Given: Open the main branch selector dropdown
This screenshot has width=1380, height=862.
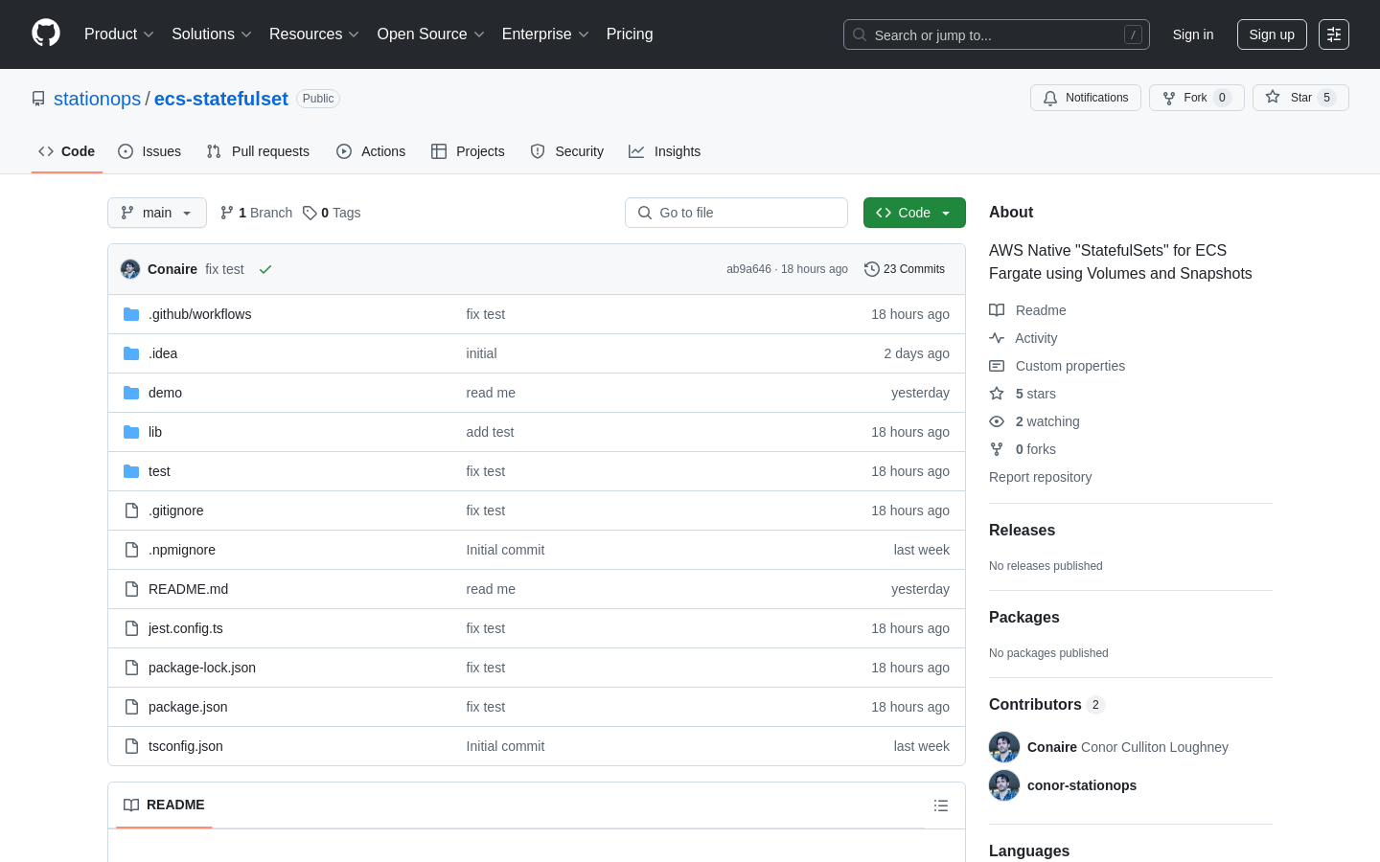Looking at the screenshot, I should (x=157, y=213).
